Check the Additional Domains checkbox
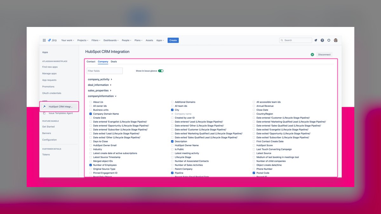The width and height of the screenshot is (381, 214). (172, 102)
